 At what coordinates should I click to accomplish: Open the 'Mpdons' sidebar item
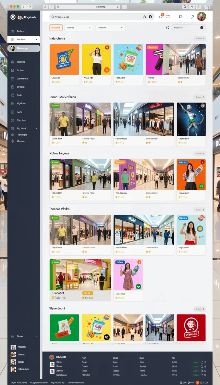pos(21,103)
